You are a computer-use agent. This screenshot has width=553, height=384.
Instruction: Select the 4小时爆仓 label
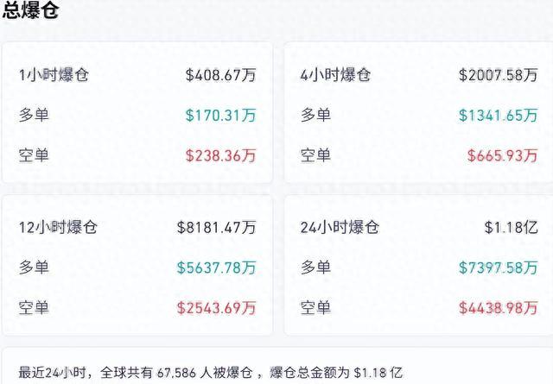(x=335, y=74)
